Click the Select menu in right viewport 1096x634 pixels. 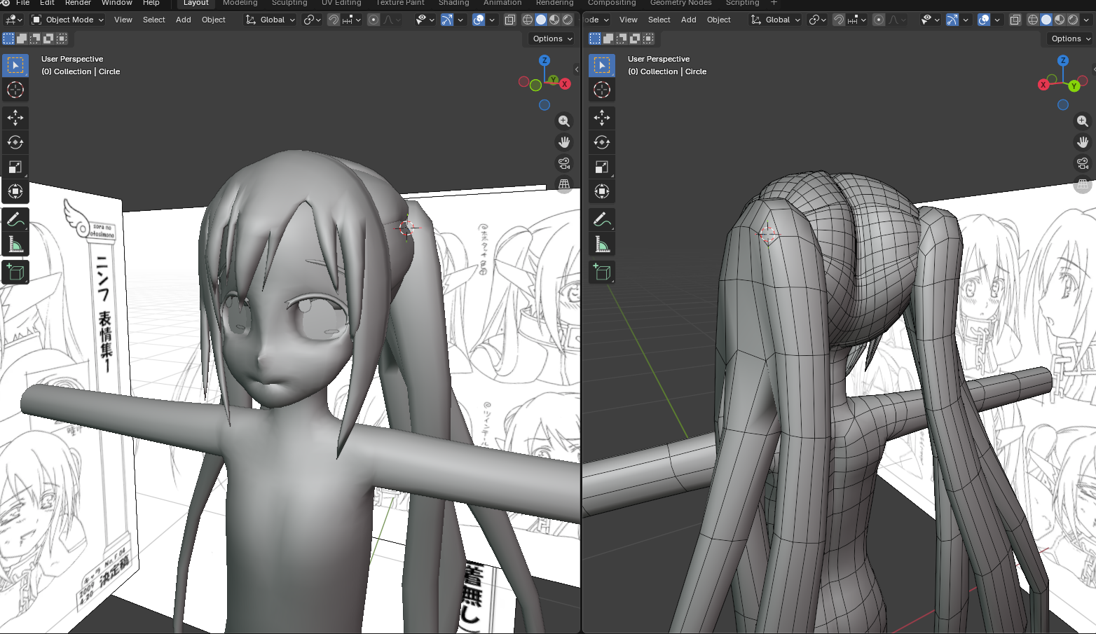[x=659, y=20]
